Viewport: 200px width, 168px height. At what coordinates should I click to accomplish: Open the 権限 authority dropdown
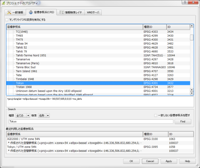tap(23, 115)
